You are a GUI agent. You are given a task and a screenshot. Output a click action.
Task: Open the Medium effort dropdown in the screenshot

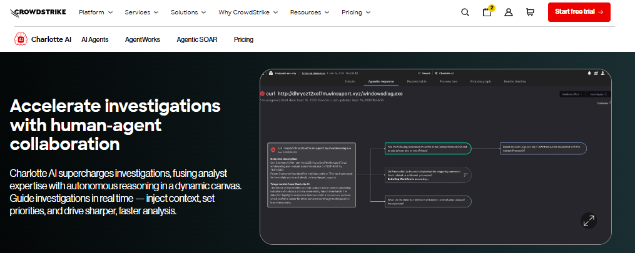pyautogui.click(x=571, y=94)
